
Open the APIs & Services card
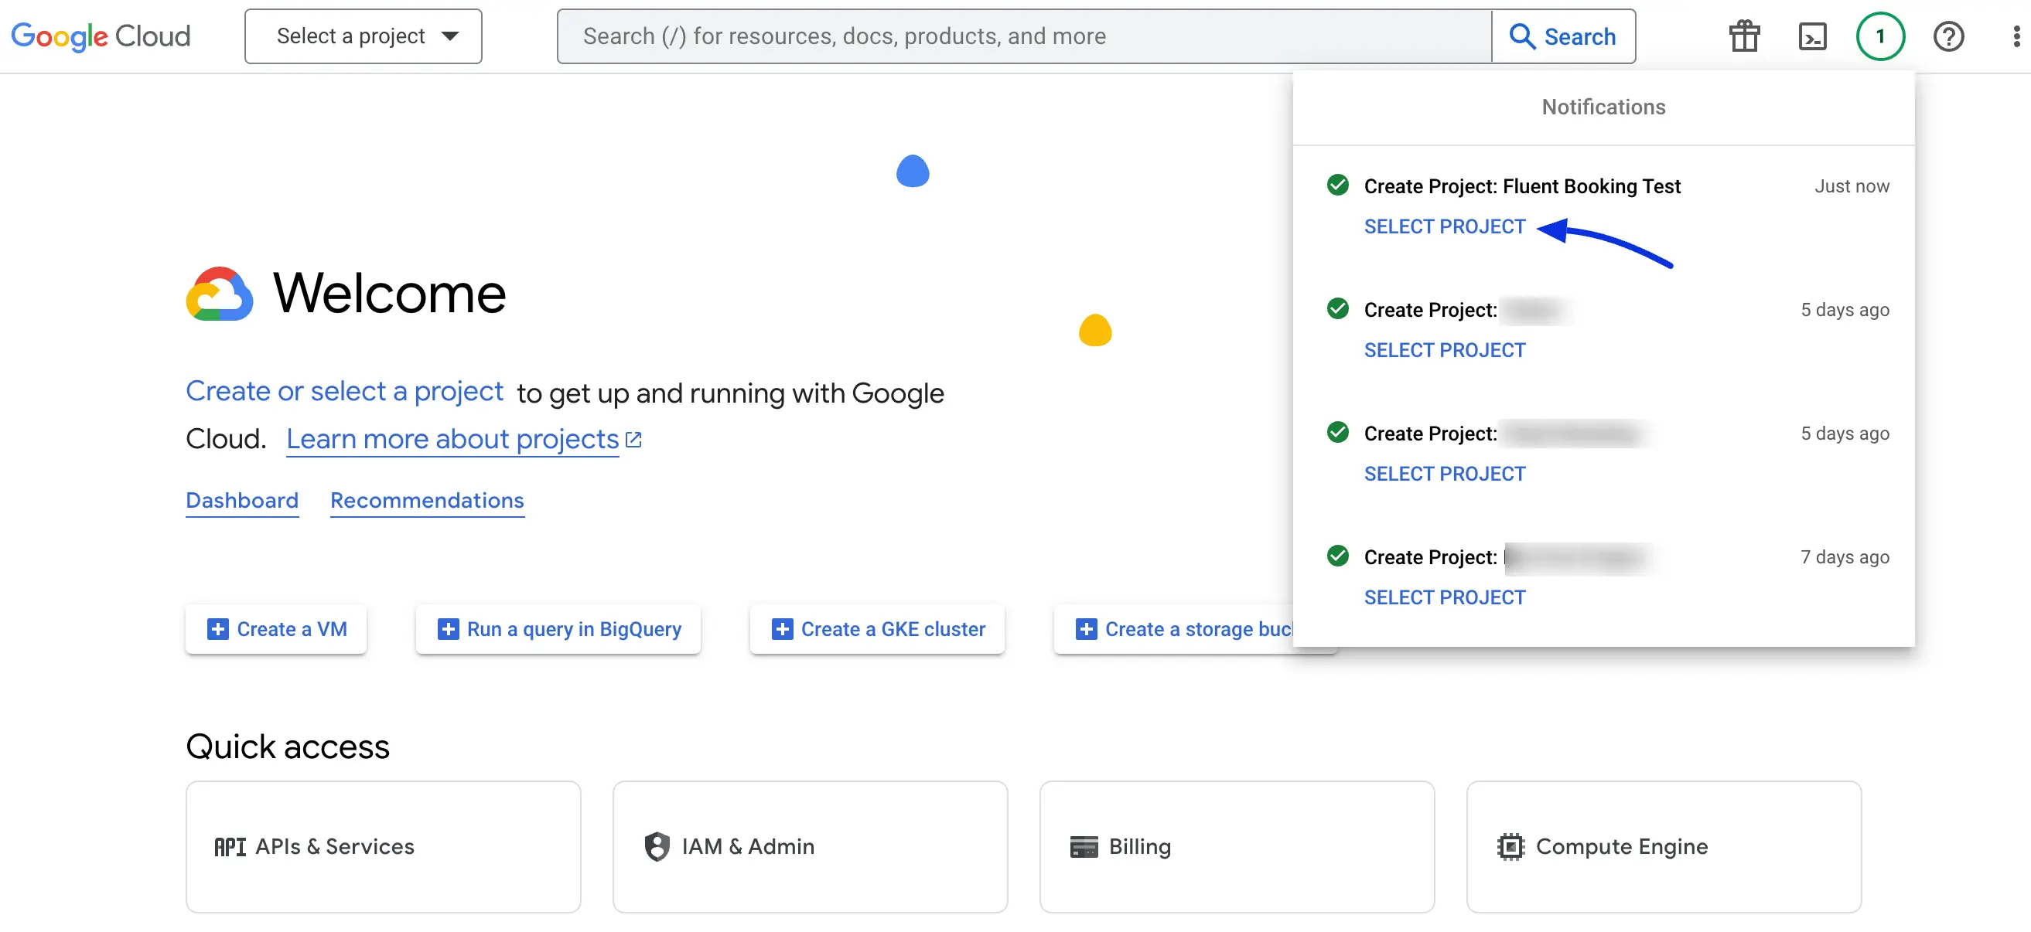(383, 847)
